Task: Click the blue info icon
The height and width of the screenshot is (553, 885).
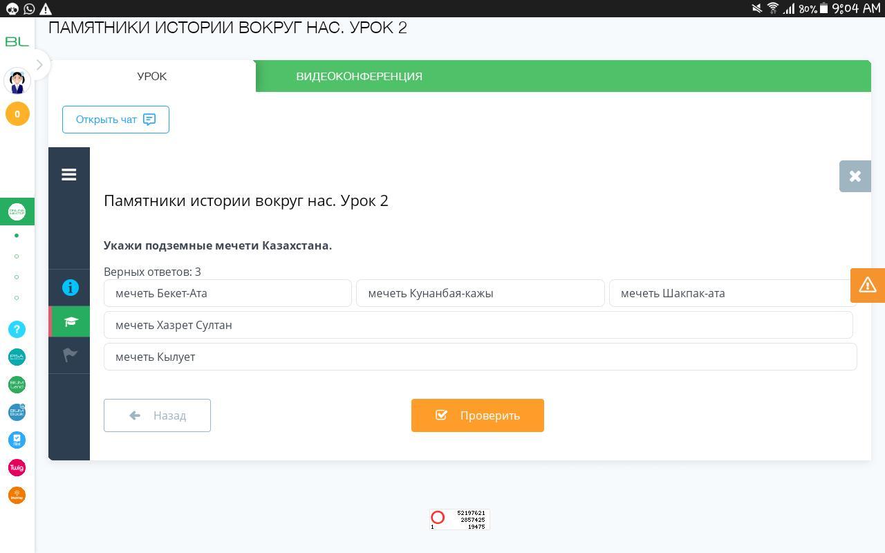Action: (x=70, y=288)
